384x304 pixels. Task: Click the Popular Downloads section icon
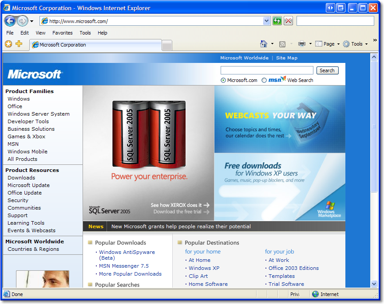[x=90, y=242]
